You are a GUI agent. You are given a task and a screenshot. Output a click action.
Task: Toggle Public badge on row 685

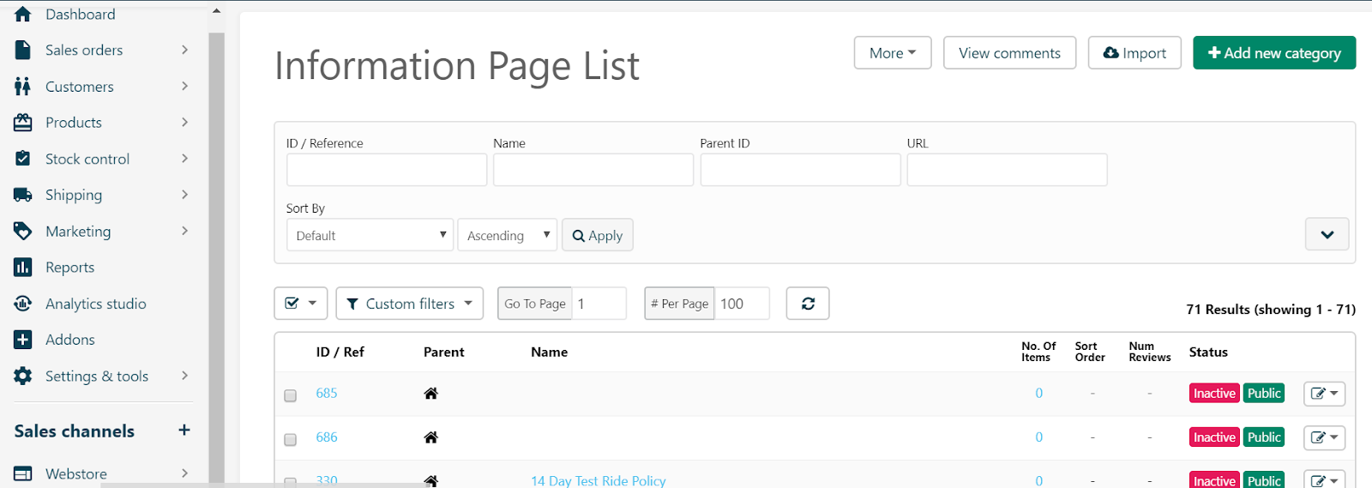coord(1264,394)
